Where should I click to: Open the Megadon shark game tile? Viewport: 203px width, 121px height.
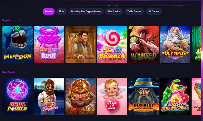(18, 44)
